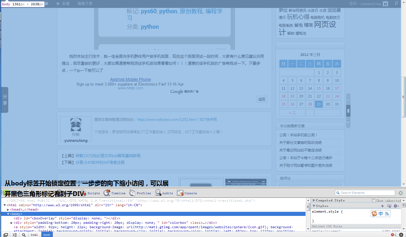Select the html breadcrumb in the status bar
406x237 pixels.
[34, 235]
